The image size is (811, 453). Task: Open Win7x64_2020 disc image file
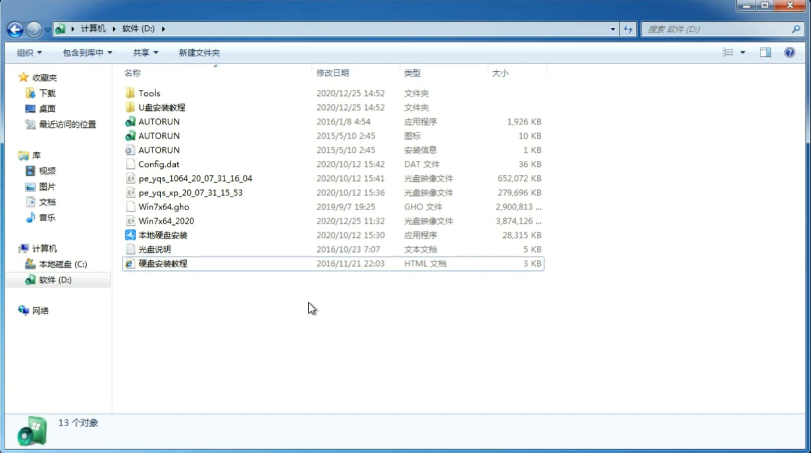coord(166,221)
